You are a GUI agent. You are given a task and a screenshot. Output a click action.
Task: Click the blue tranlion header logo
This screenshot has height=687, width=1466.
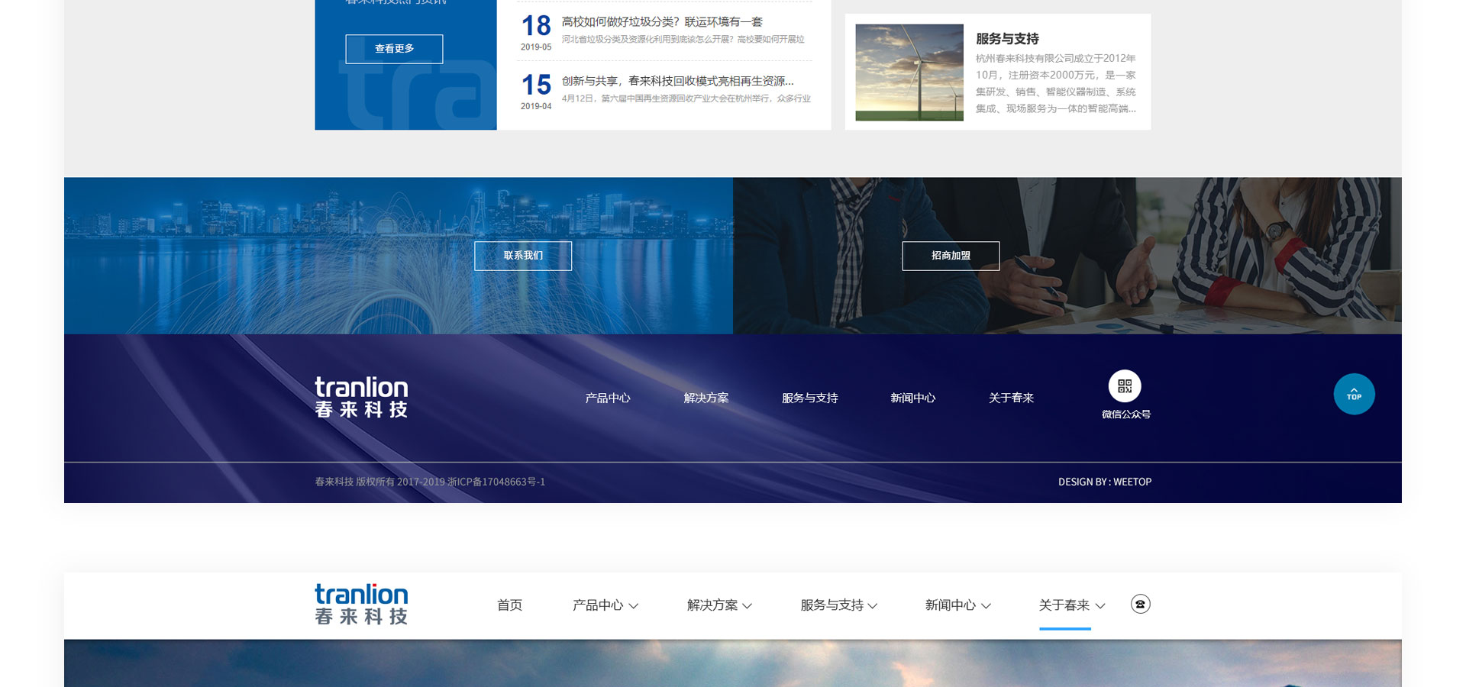(x=361, y=604)
